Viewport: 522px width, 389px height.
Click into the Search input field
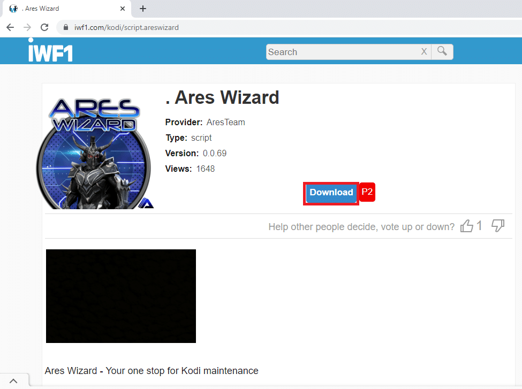point(343,52)
